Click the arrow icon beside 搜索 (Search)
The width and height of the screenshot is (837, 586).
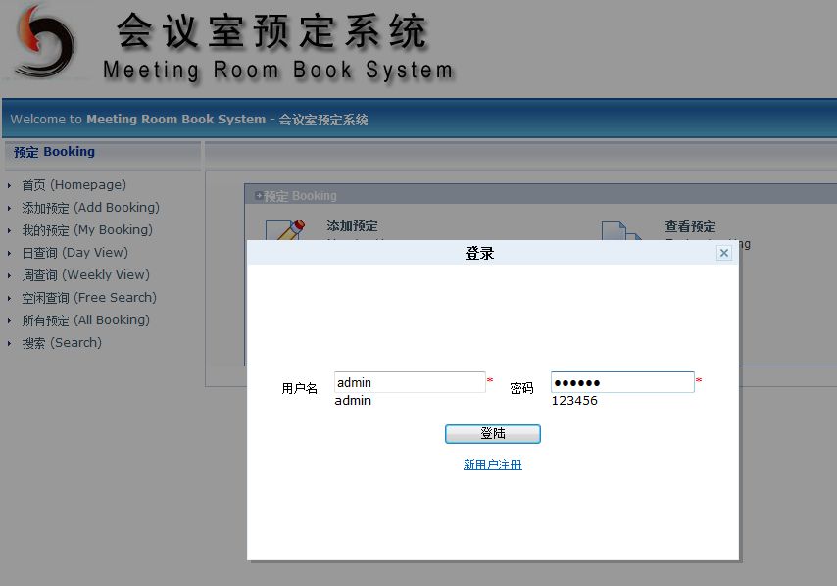9,342
